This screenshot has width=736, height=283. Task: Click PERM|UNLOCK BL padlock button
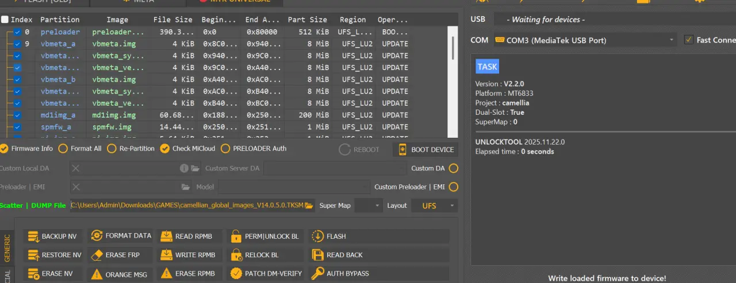(266, 236)
